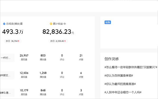Open the video titled 中郭艾…
This screenshot has width=158, height=99.
(x=5, y=75)
